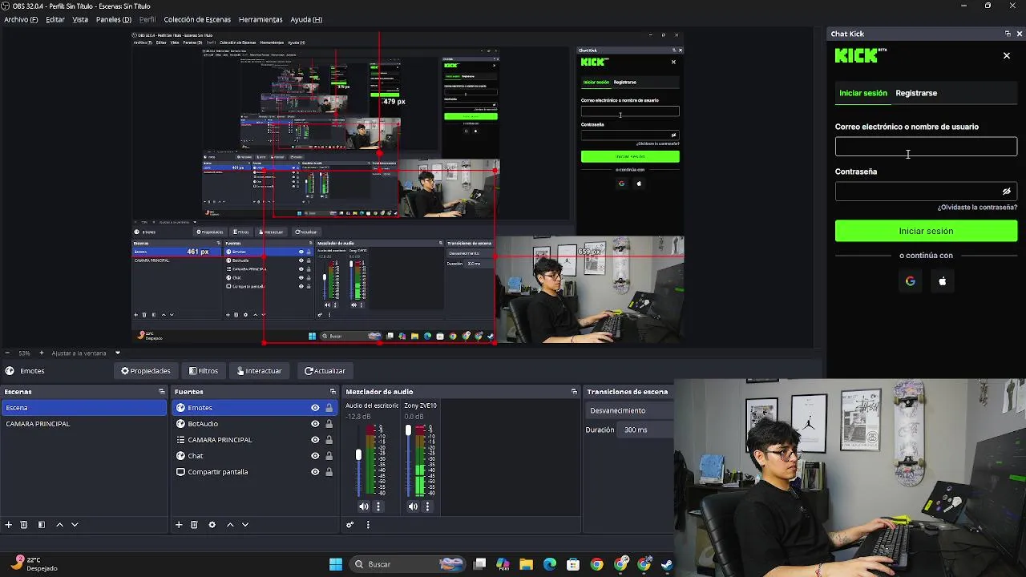This screenshot has width=1026, height=577.
Task: Hide the CAMARA PRINCIPAL source
Action: pos(315,440)
